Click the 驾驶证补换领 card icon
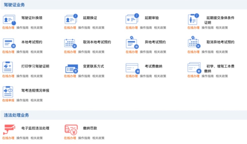247x144 pixels. coord(9,20)
